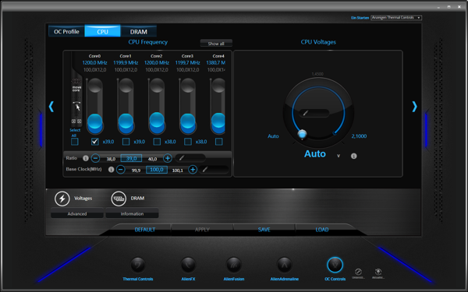Screen dimensions: 468x292
Task: Click the pencil edit field for Base Clock
Action: [214, 170]
